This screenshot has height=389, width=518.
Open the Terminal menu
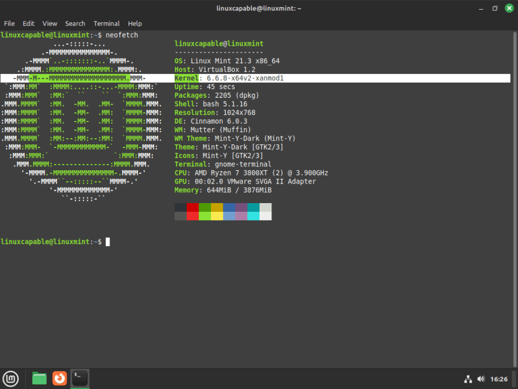pos(106,23)
